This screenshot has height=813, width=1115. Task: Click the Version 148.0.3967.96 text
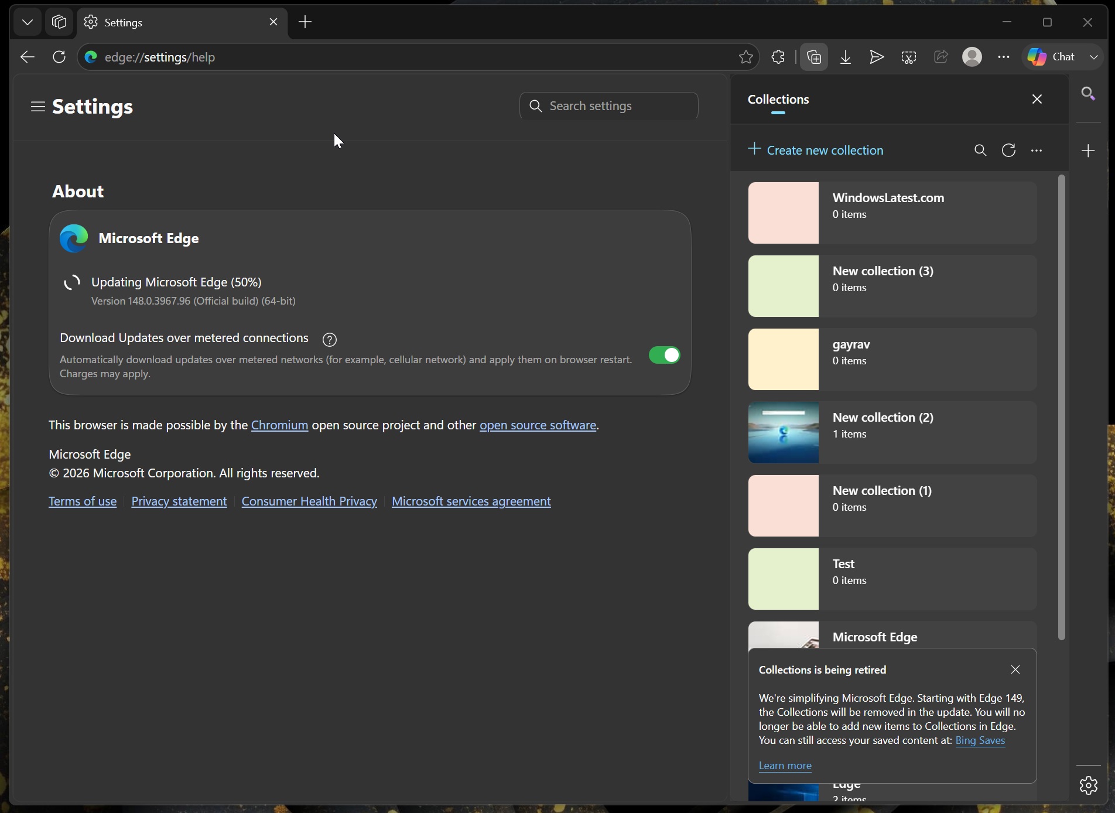pos(194,302)
